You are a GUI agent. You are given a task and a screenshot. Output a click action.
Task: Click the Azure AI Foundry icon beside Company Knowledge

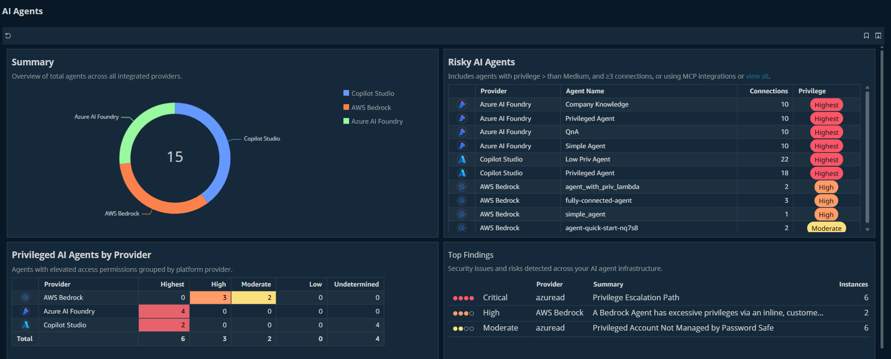click(462, 104)
